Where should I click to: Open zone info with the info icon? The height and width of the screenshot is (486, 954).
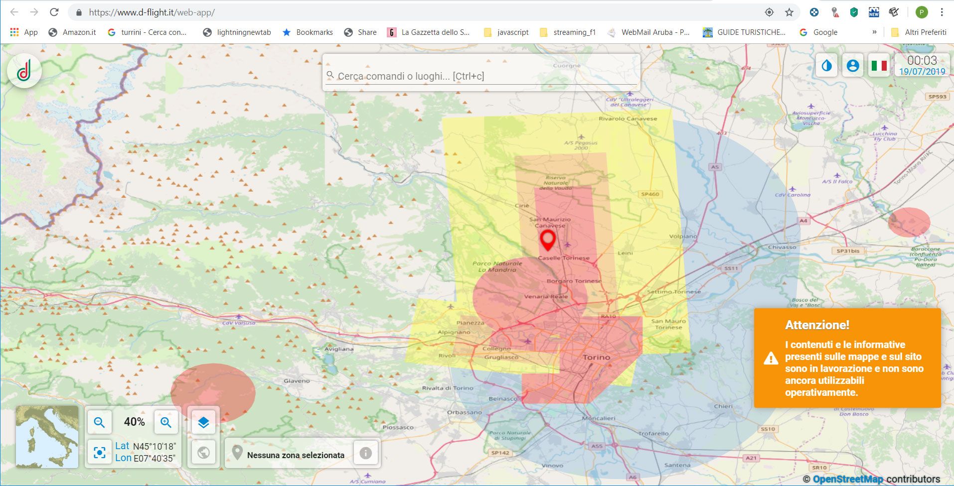(366, 453)
